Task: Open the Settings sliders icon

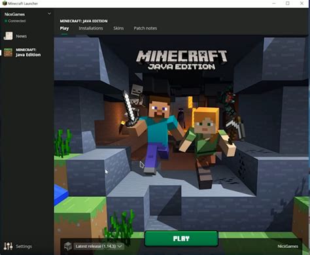Action: (8, 246)
